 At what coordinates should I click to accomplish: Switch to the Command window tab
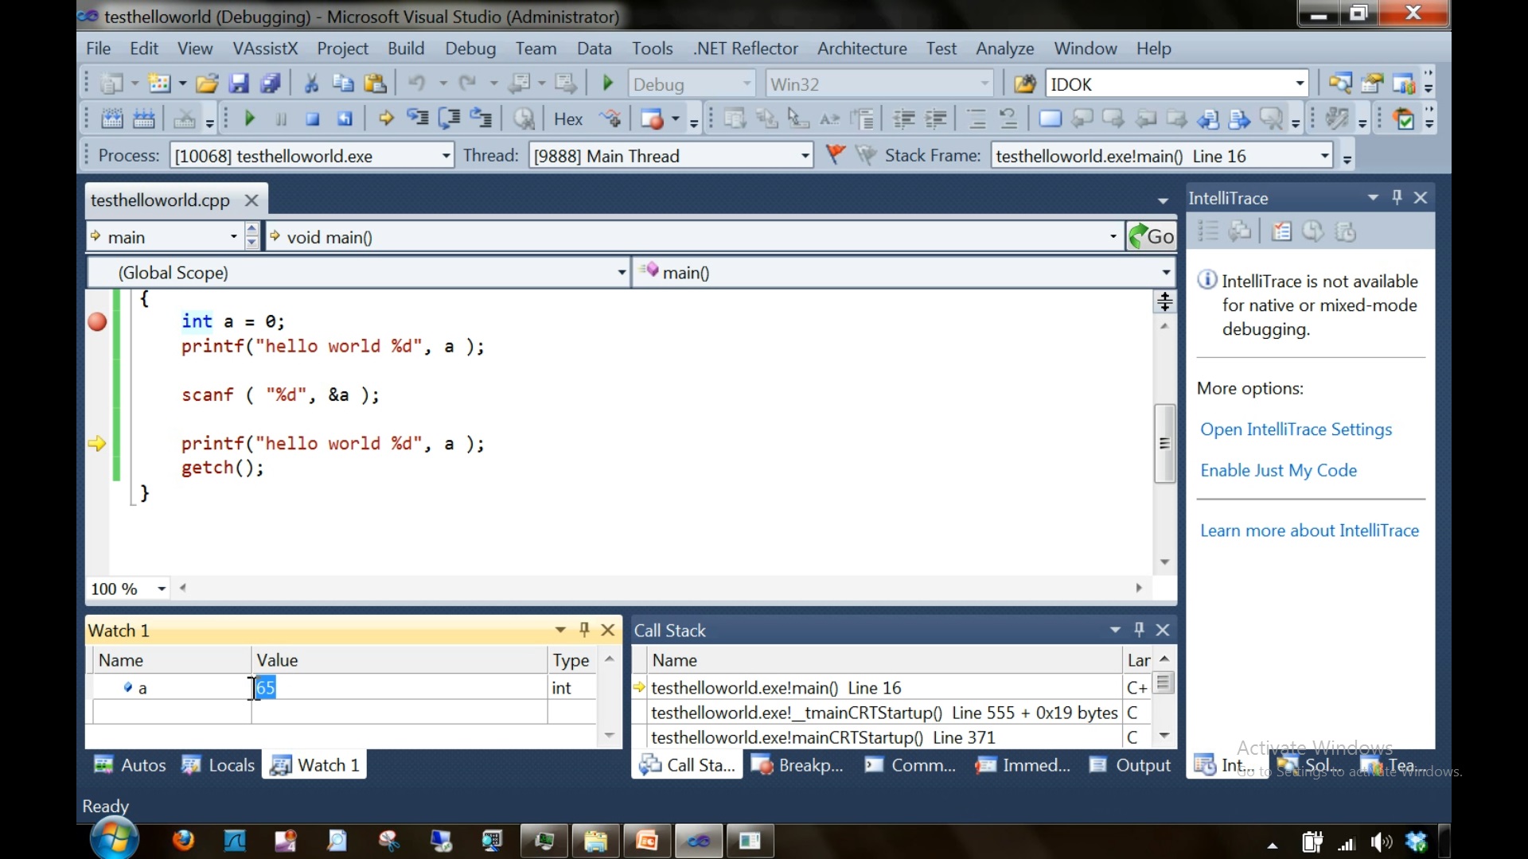[910, 765]
